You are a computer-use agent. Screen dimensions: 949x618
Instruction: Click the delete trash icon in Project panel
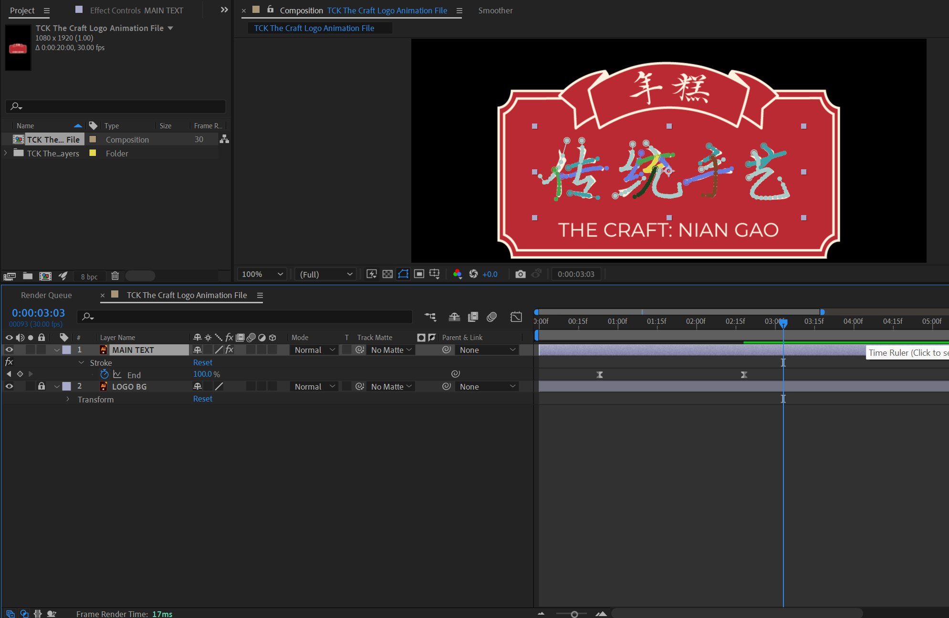click(x=115, y=276)
